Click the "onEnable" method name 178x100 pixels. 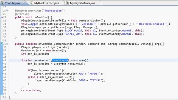pyautogui.click(x=40, y=17)
